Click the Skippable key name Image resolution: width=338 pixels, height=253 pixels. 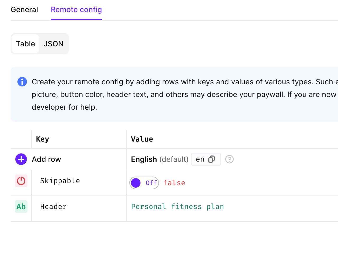pos(60,181)
